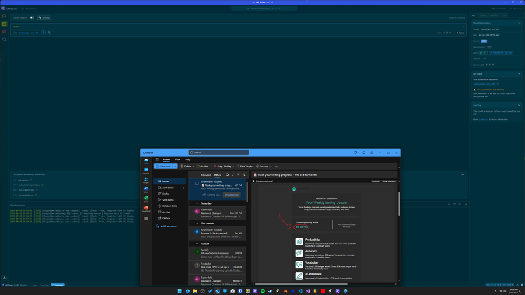Open Outlook notifications bell
525x295 pixels.
(363, 153)
